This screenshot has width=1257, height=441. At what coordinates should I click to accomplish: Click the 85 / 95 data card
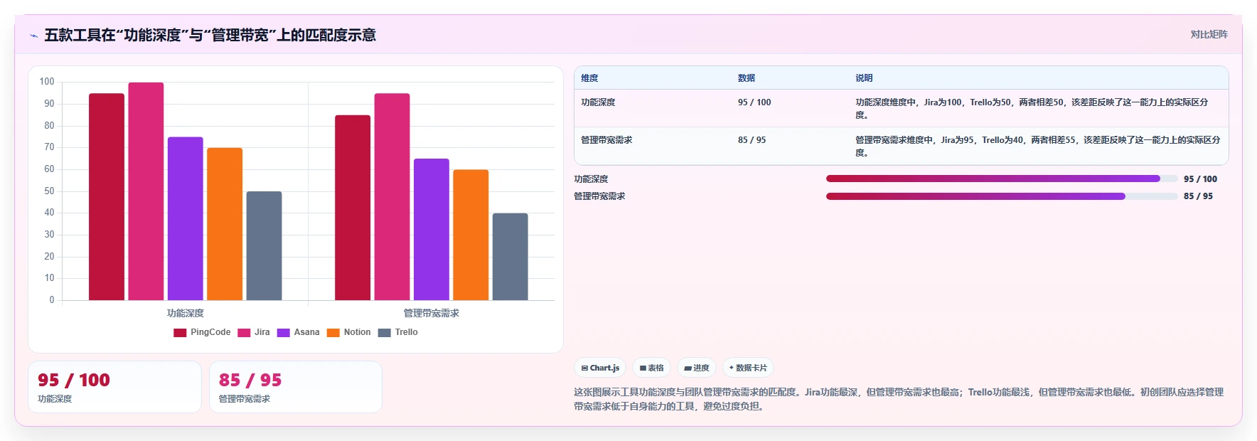[x=296, y=387]
